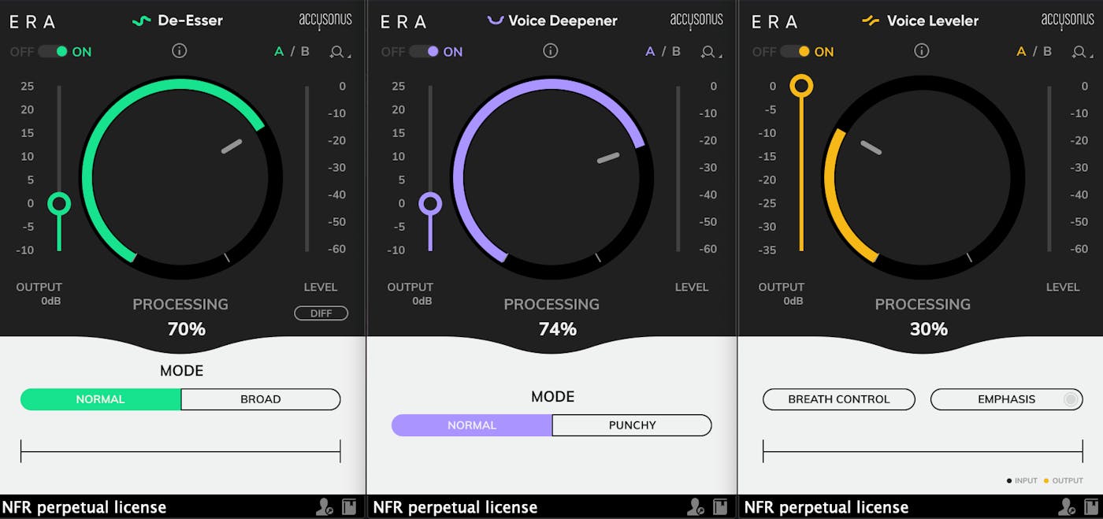
Task: Open the user account icon in Voice Leveler
Action: tap(1066, 507)
